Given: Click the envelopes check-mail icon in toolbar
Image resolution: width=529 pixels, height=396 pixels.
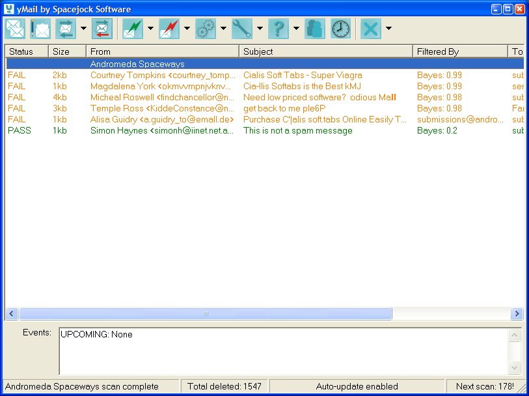Looking at the screenshot, I should click(15, 29).
